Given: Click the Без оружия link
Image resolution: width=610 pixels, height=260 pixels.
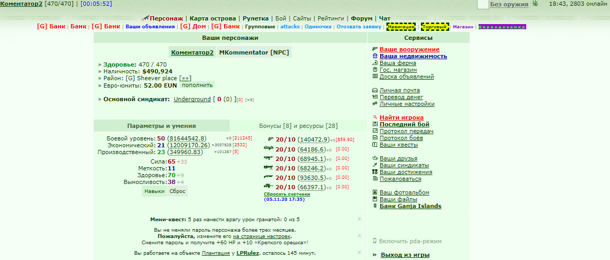Looking at the screenshot, I should (509, 4).
